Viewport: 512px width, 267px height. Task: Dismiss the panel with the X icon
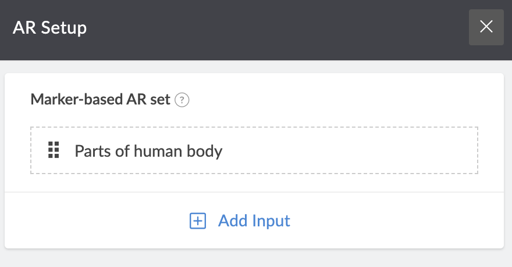pos(486,27)
